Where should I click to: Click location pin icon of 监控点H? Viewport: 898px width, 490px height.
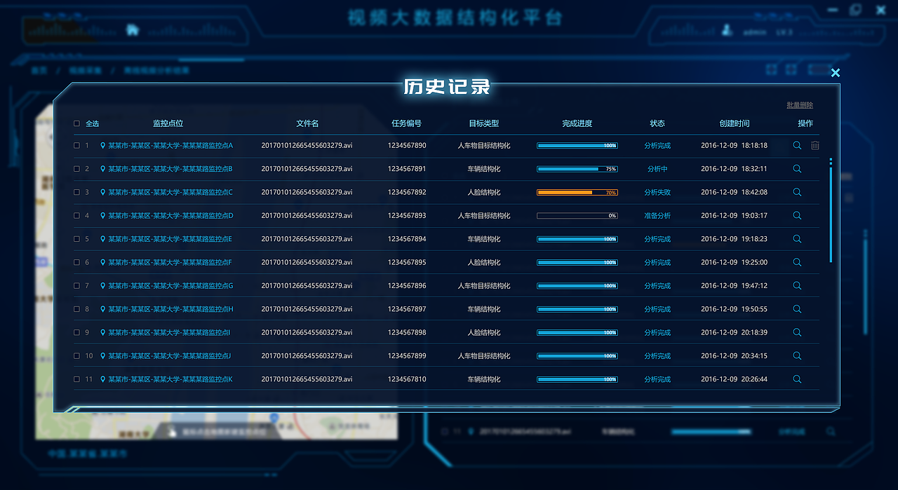tap(103, 309)
